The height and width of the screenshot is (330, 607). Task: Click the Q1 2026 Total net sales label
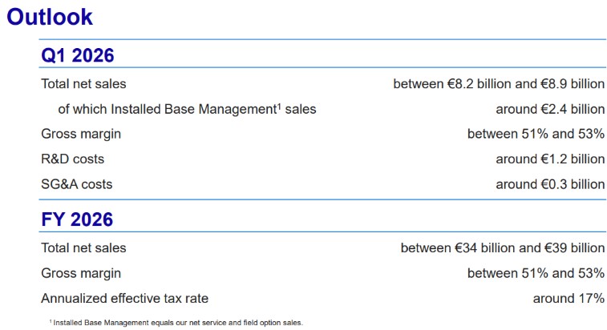83,83
